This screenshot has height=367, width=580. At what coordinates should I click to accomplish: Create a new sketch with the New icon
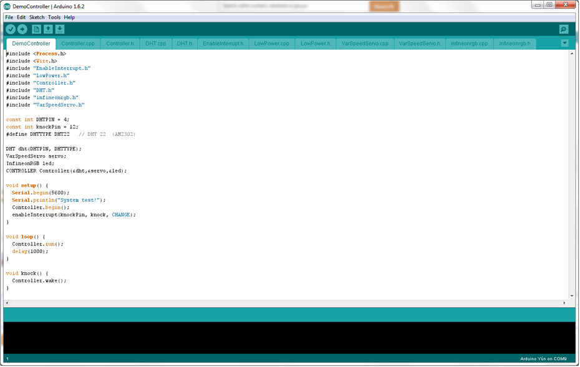(36, 29)
